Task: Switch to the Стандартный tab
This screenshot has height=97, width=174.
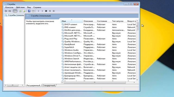Action: point(49,85)
